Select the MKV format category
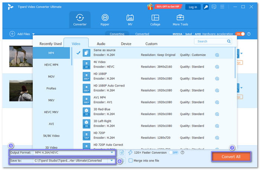The image size is (260, 170). pos(51,100)
